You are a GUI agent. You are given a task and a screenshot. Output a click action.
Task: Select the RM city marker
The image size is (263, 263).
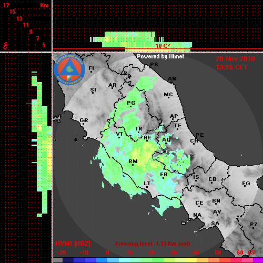point(133,162)
